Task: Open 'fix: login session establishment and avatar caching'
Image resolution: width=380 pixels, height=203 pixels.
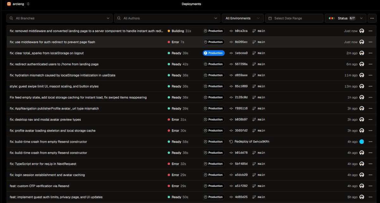Action: coord(47,175)
